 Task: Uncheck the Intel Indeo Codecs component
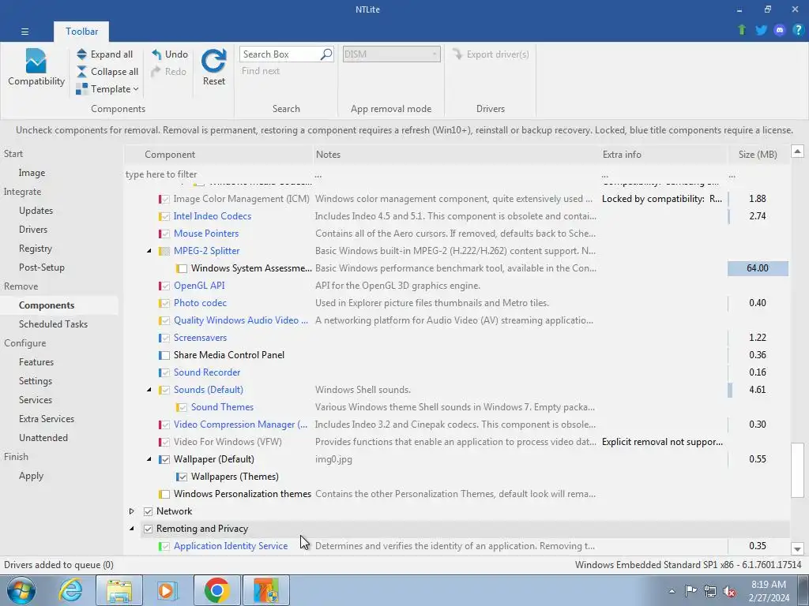(x=165, y=216)
